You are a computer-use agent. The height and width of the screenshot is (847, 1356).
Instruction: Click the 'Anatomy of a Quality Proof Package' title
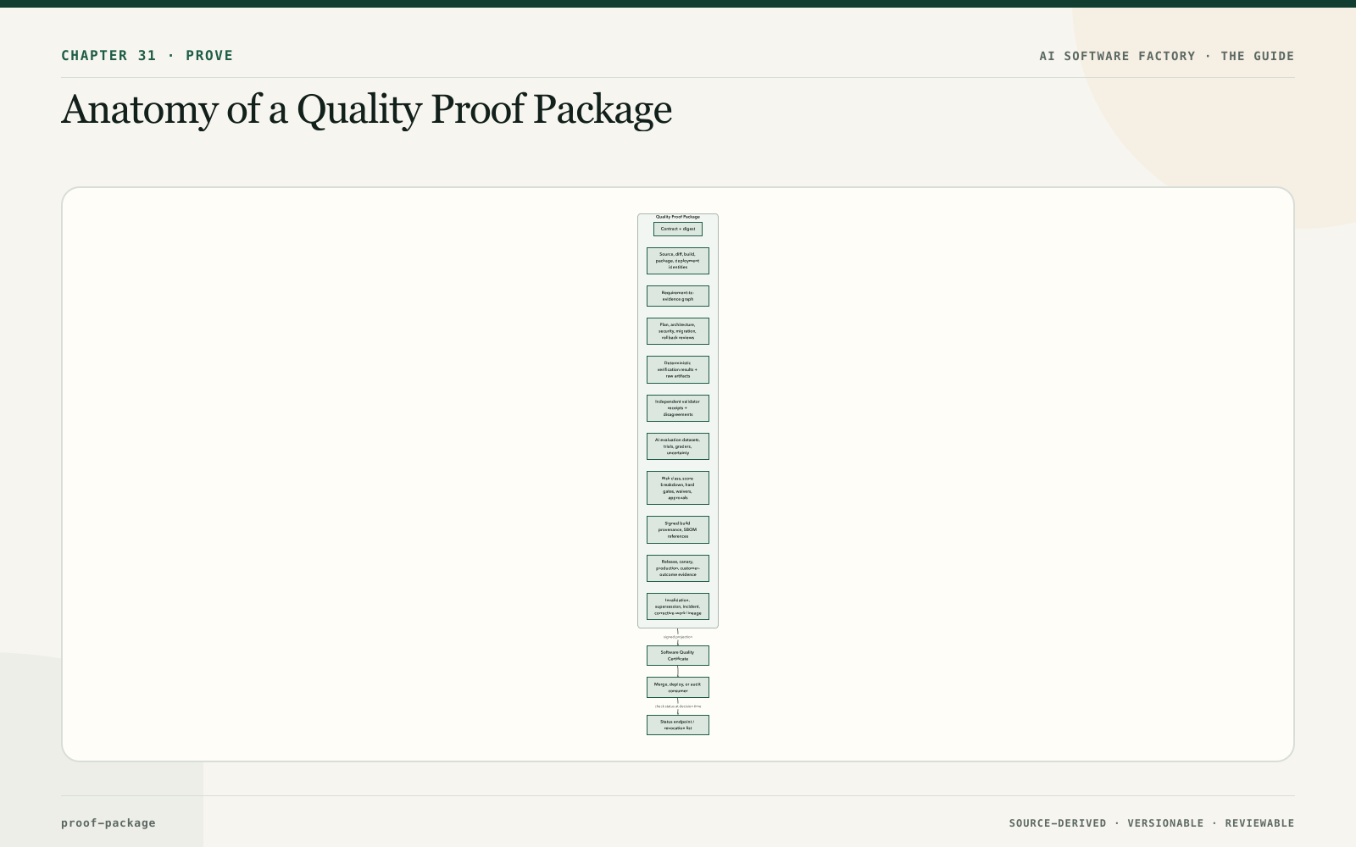(366, 109)
